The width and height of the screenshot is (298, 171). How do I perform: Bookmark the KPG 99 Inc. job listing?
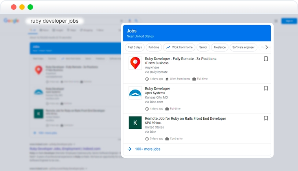(x=266, y=118)
